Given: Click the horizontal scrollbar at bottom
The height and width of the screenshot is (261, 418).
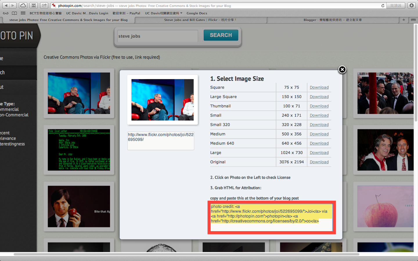Looking at the screenshot, I should coord(186,254).
